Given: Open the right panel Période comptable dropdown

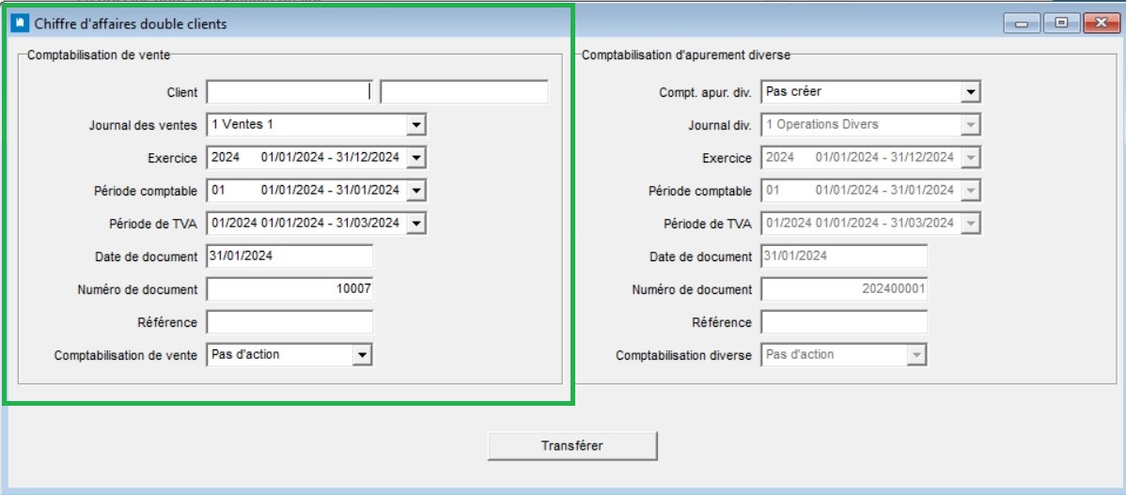Looking at the screenshot, I should (x=870, y=190).
